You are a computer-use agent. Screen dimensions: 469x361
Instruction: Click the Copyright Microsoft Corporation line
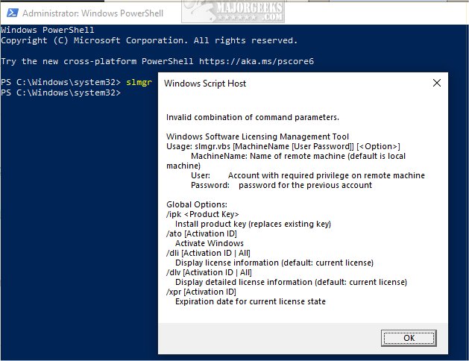coord(149,40)
